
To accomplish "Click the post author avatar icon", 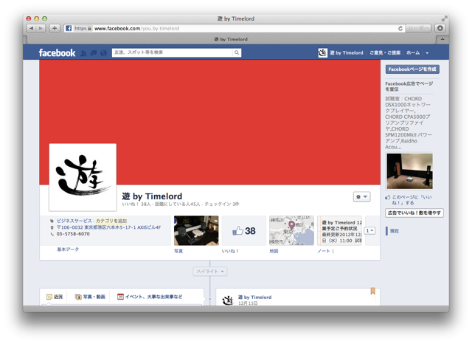I will [x=228, y=300].
